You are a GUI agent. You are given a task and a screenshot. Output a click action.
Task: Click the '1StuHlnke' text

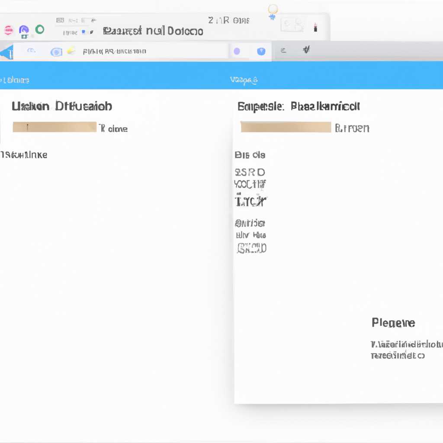coord(24,155)
